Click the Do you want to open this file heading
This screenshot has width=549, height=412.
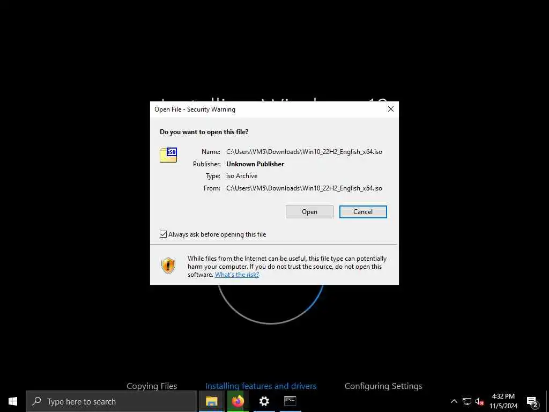click(204, 132)
